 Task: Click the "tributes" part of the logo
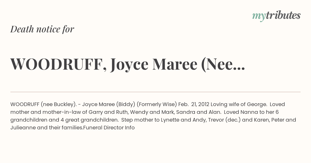pos(283,15)
